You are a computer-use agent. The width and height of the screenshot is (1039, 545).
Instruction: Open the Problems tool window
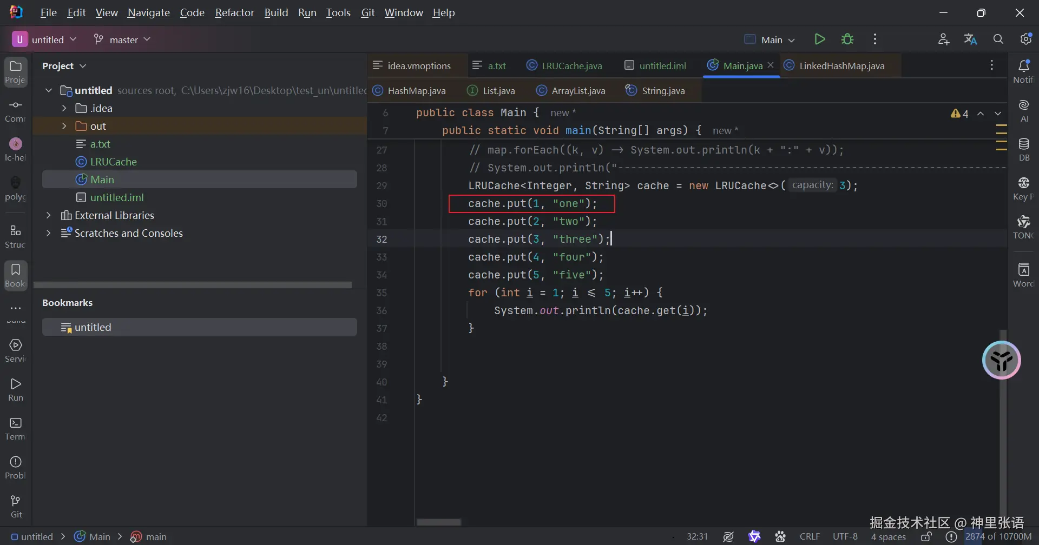click(16, 467)
